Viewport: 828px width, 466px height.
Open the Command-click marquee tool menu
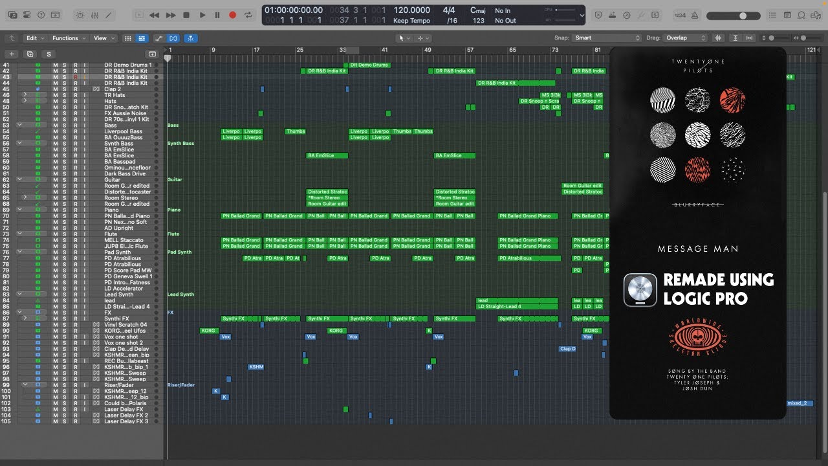click(x=423, y=38)
